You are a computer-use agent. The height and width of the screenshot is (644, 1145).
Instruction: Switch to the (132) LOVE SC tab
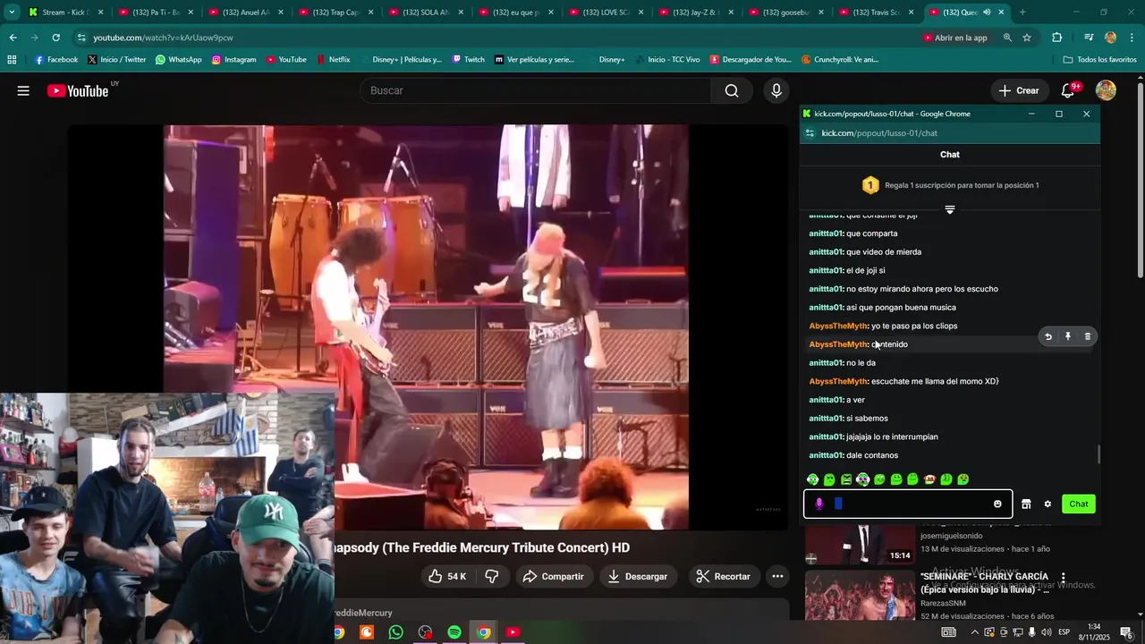click(606, 13)
